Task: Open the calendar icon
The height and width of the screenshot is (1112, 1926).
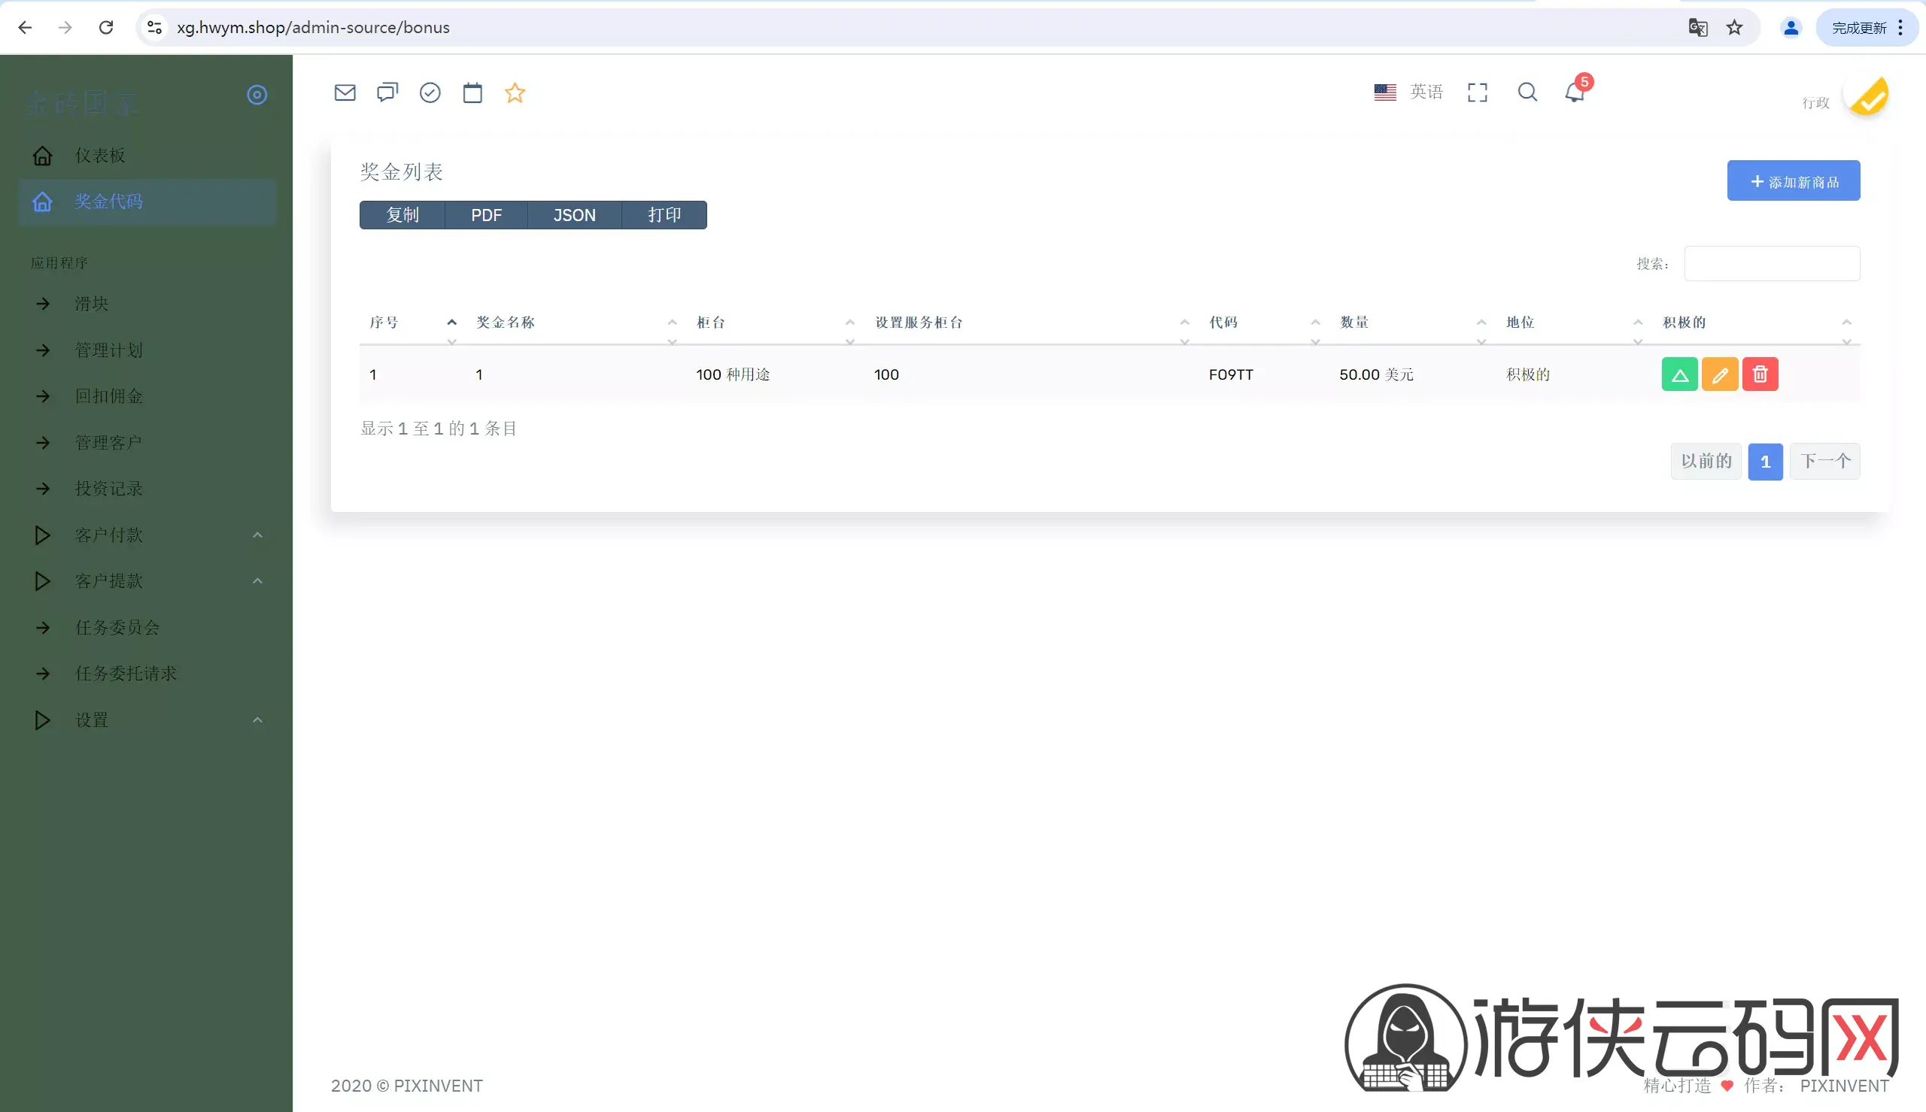Action: click(x=473, y=92)
